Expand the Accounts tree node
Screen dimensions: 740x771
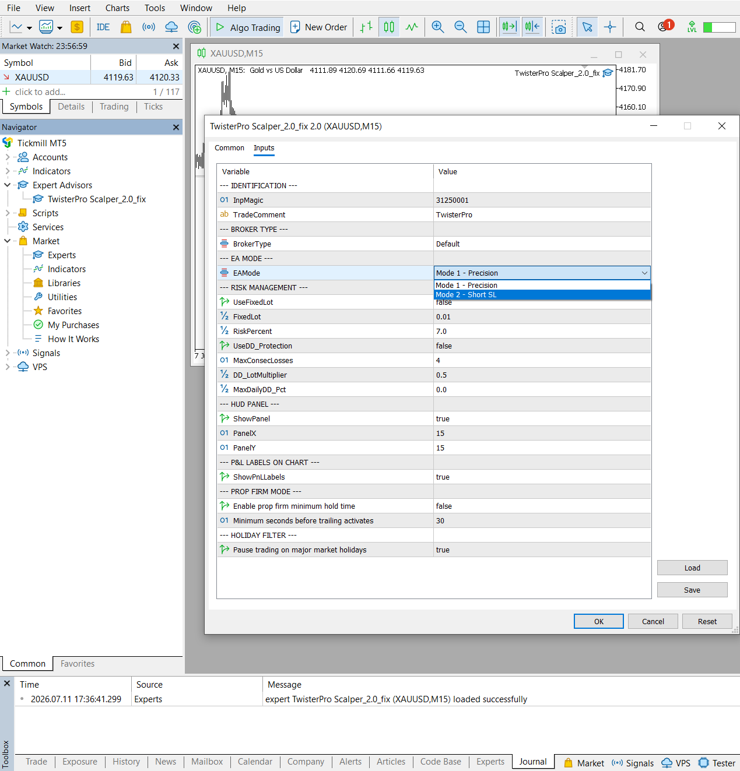[8, 157]
